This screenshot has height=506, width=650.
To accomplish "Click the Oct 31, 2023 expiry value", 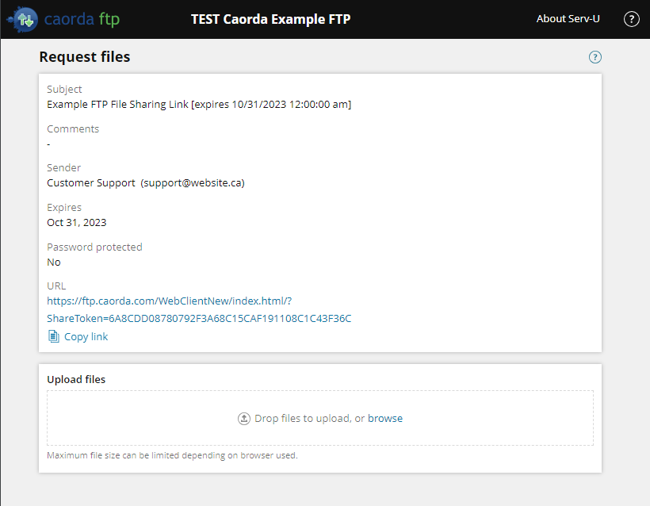I will (x=77, y=223).
